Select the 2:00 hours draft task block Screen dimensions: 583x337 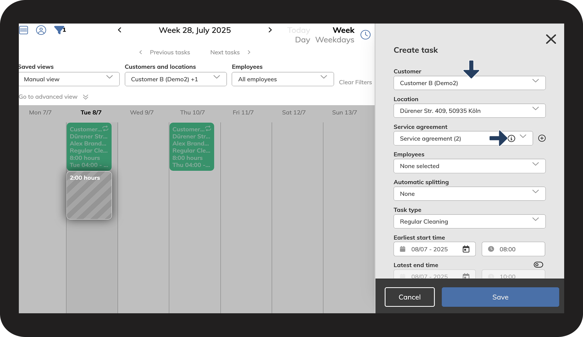click(x=89, y=195)
